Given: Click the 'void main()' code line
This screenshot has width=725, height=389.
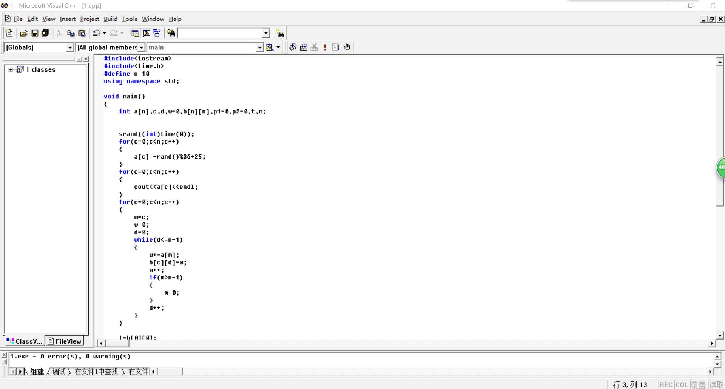Looking at the screenshot, I should click(x=125, y=96).
